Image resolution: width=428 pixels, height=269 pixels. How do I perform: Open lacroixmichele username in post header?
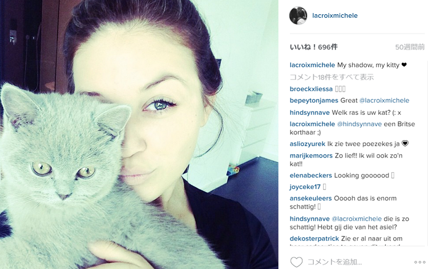click(x=334, y=15)
